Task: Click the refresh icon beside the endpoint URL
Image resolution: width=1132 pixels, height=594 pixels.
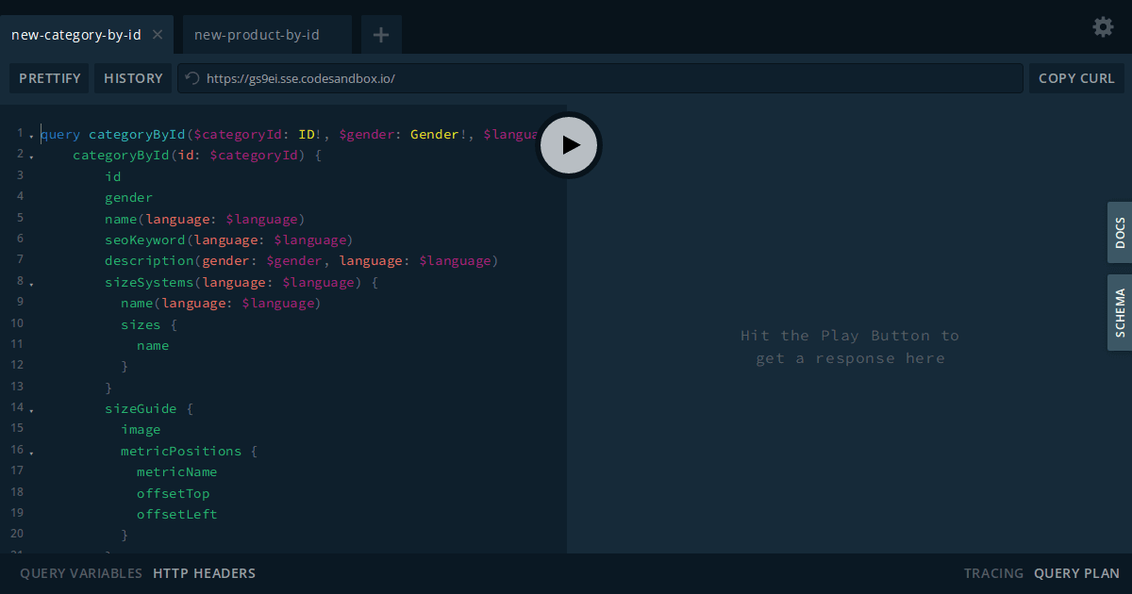Action: point(191,78)
